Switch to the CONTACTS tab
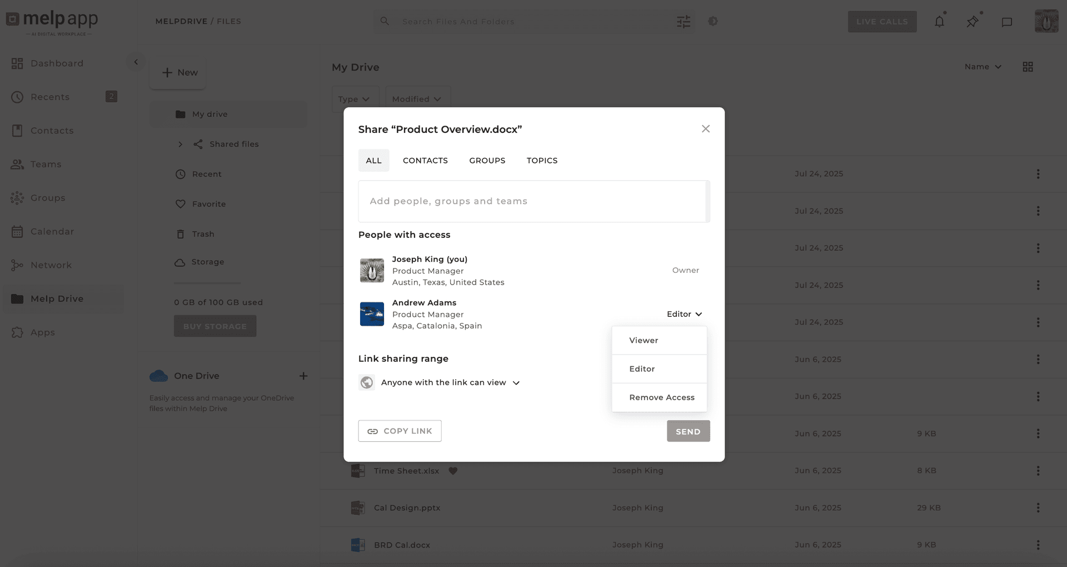 tap(425, 161)
